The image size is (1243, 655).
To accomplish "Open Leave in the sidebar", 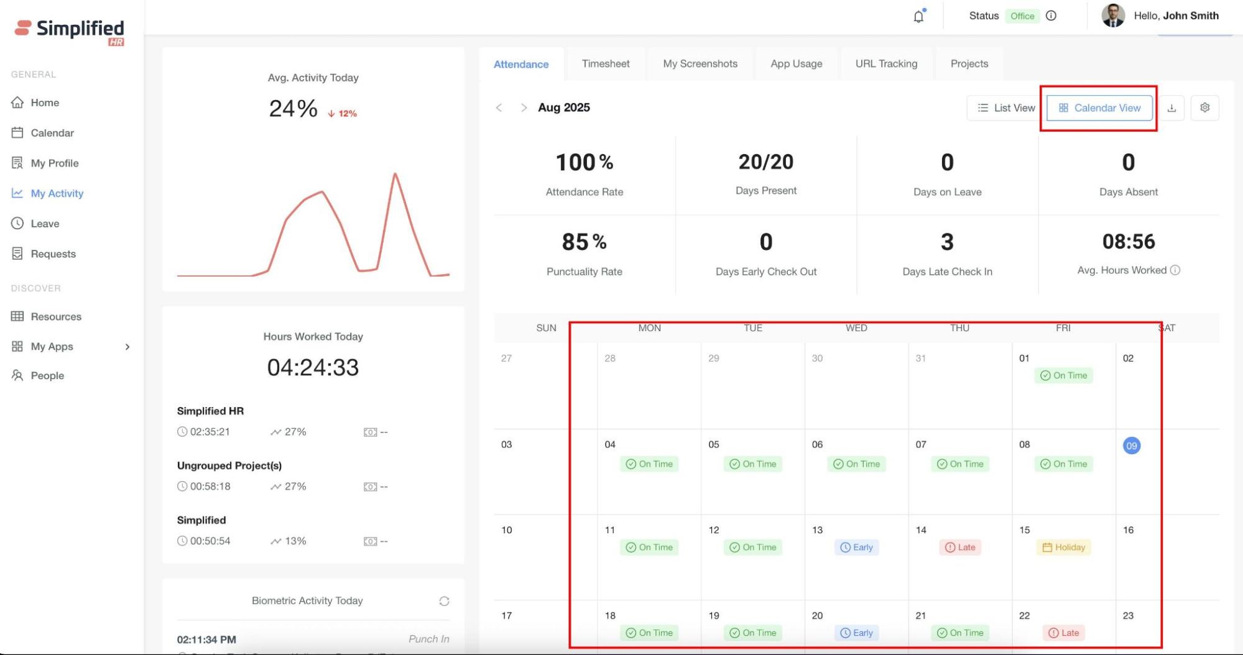I will [x=45, y=224].
